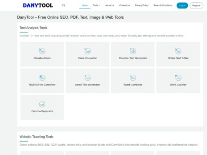This screenshot has height=155, width=207.
Task: Expand the Tools dropdown menu
Action: tap(97, 6)
